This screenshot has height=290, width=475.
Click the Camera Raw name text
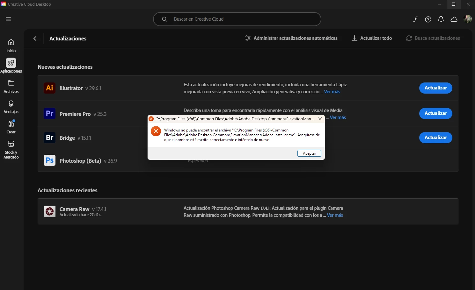(74, 209)
